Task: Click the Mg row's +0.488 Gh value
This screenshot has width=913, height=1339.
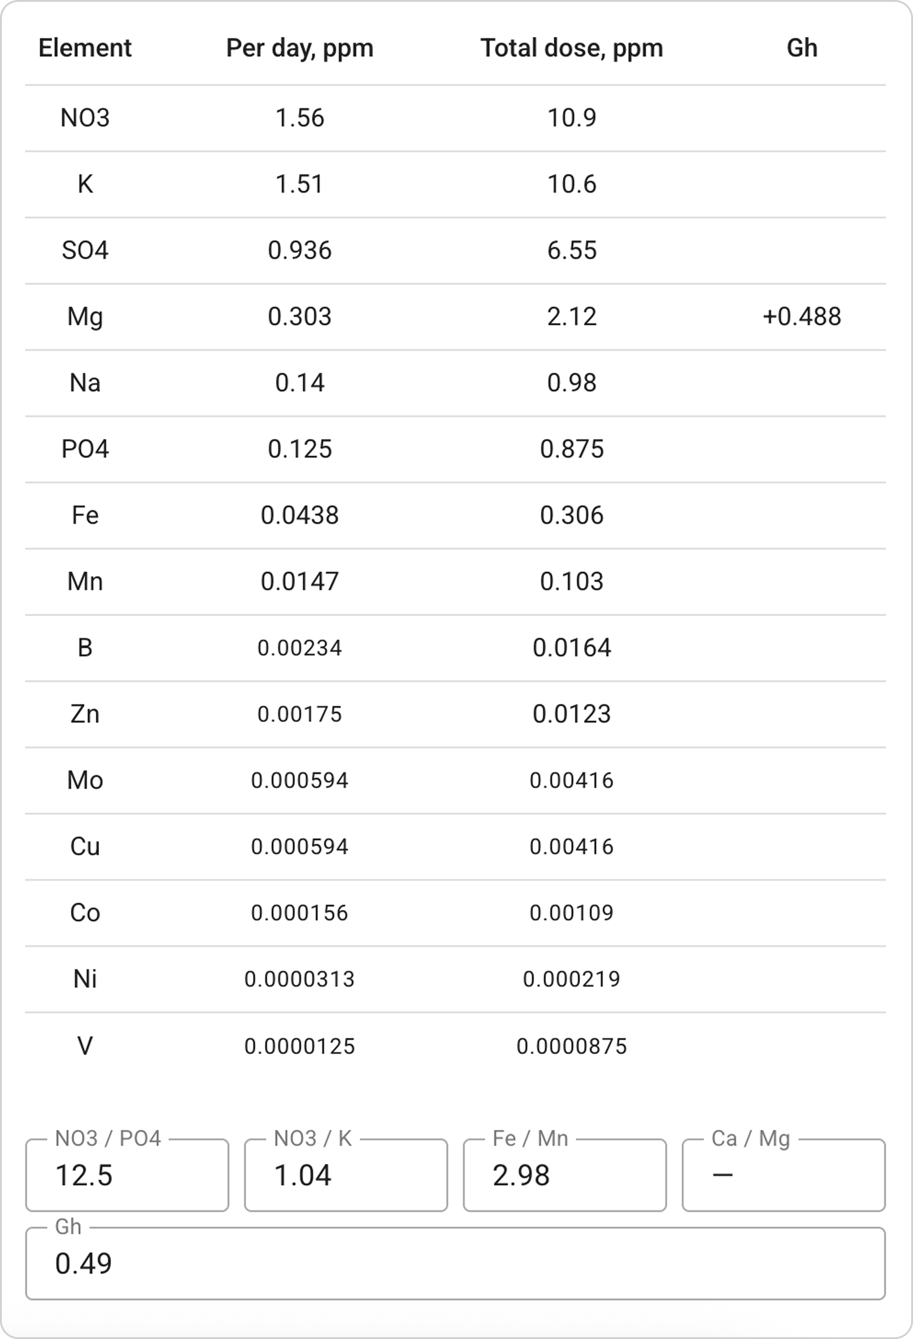Action: (802, 317)
